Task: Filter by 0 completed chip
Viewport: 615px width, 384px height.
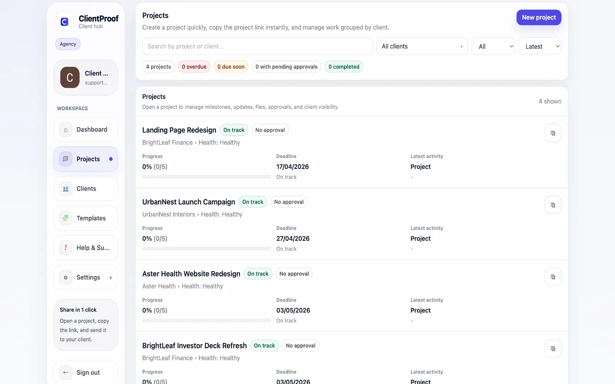Action: [344, 67]
